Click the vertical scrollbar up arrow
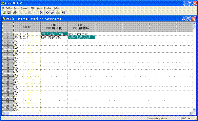The width and height of the screenshot is (198, 121). [194, 23]
